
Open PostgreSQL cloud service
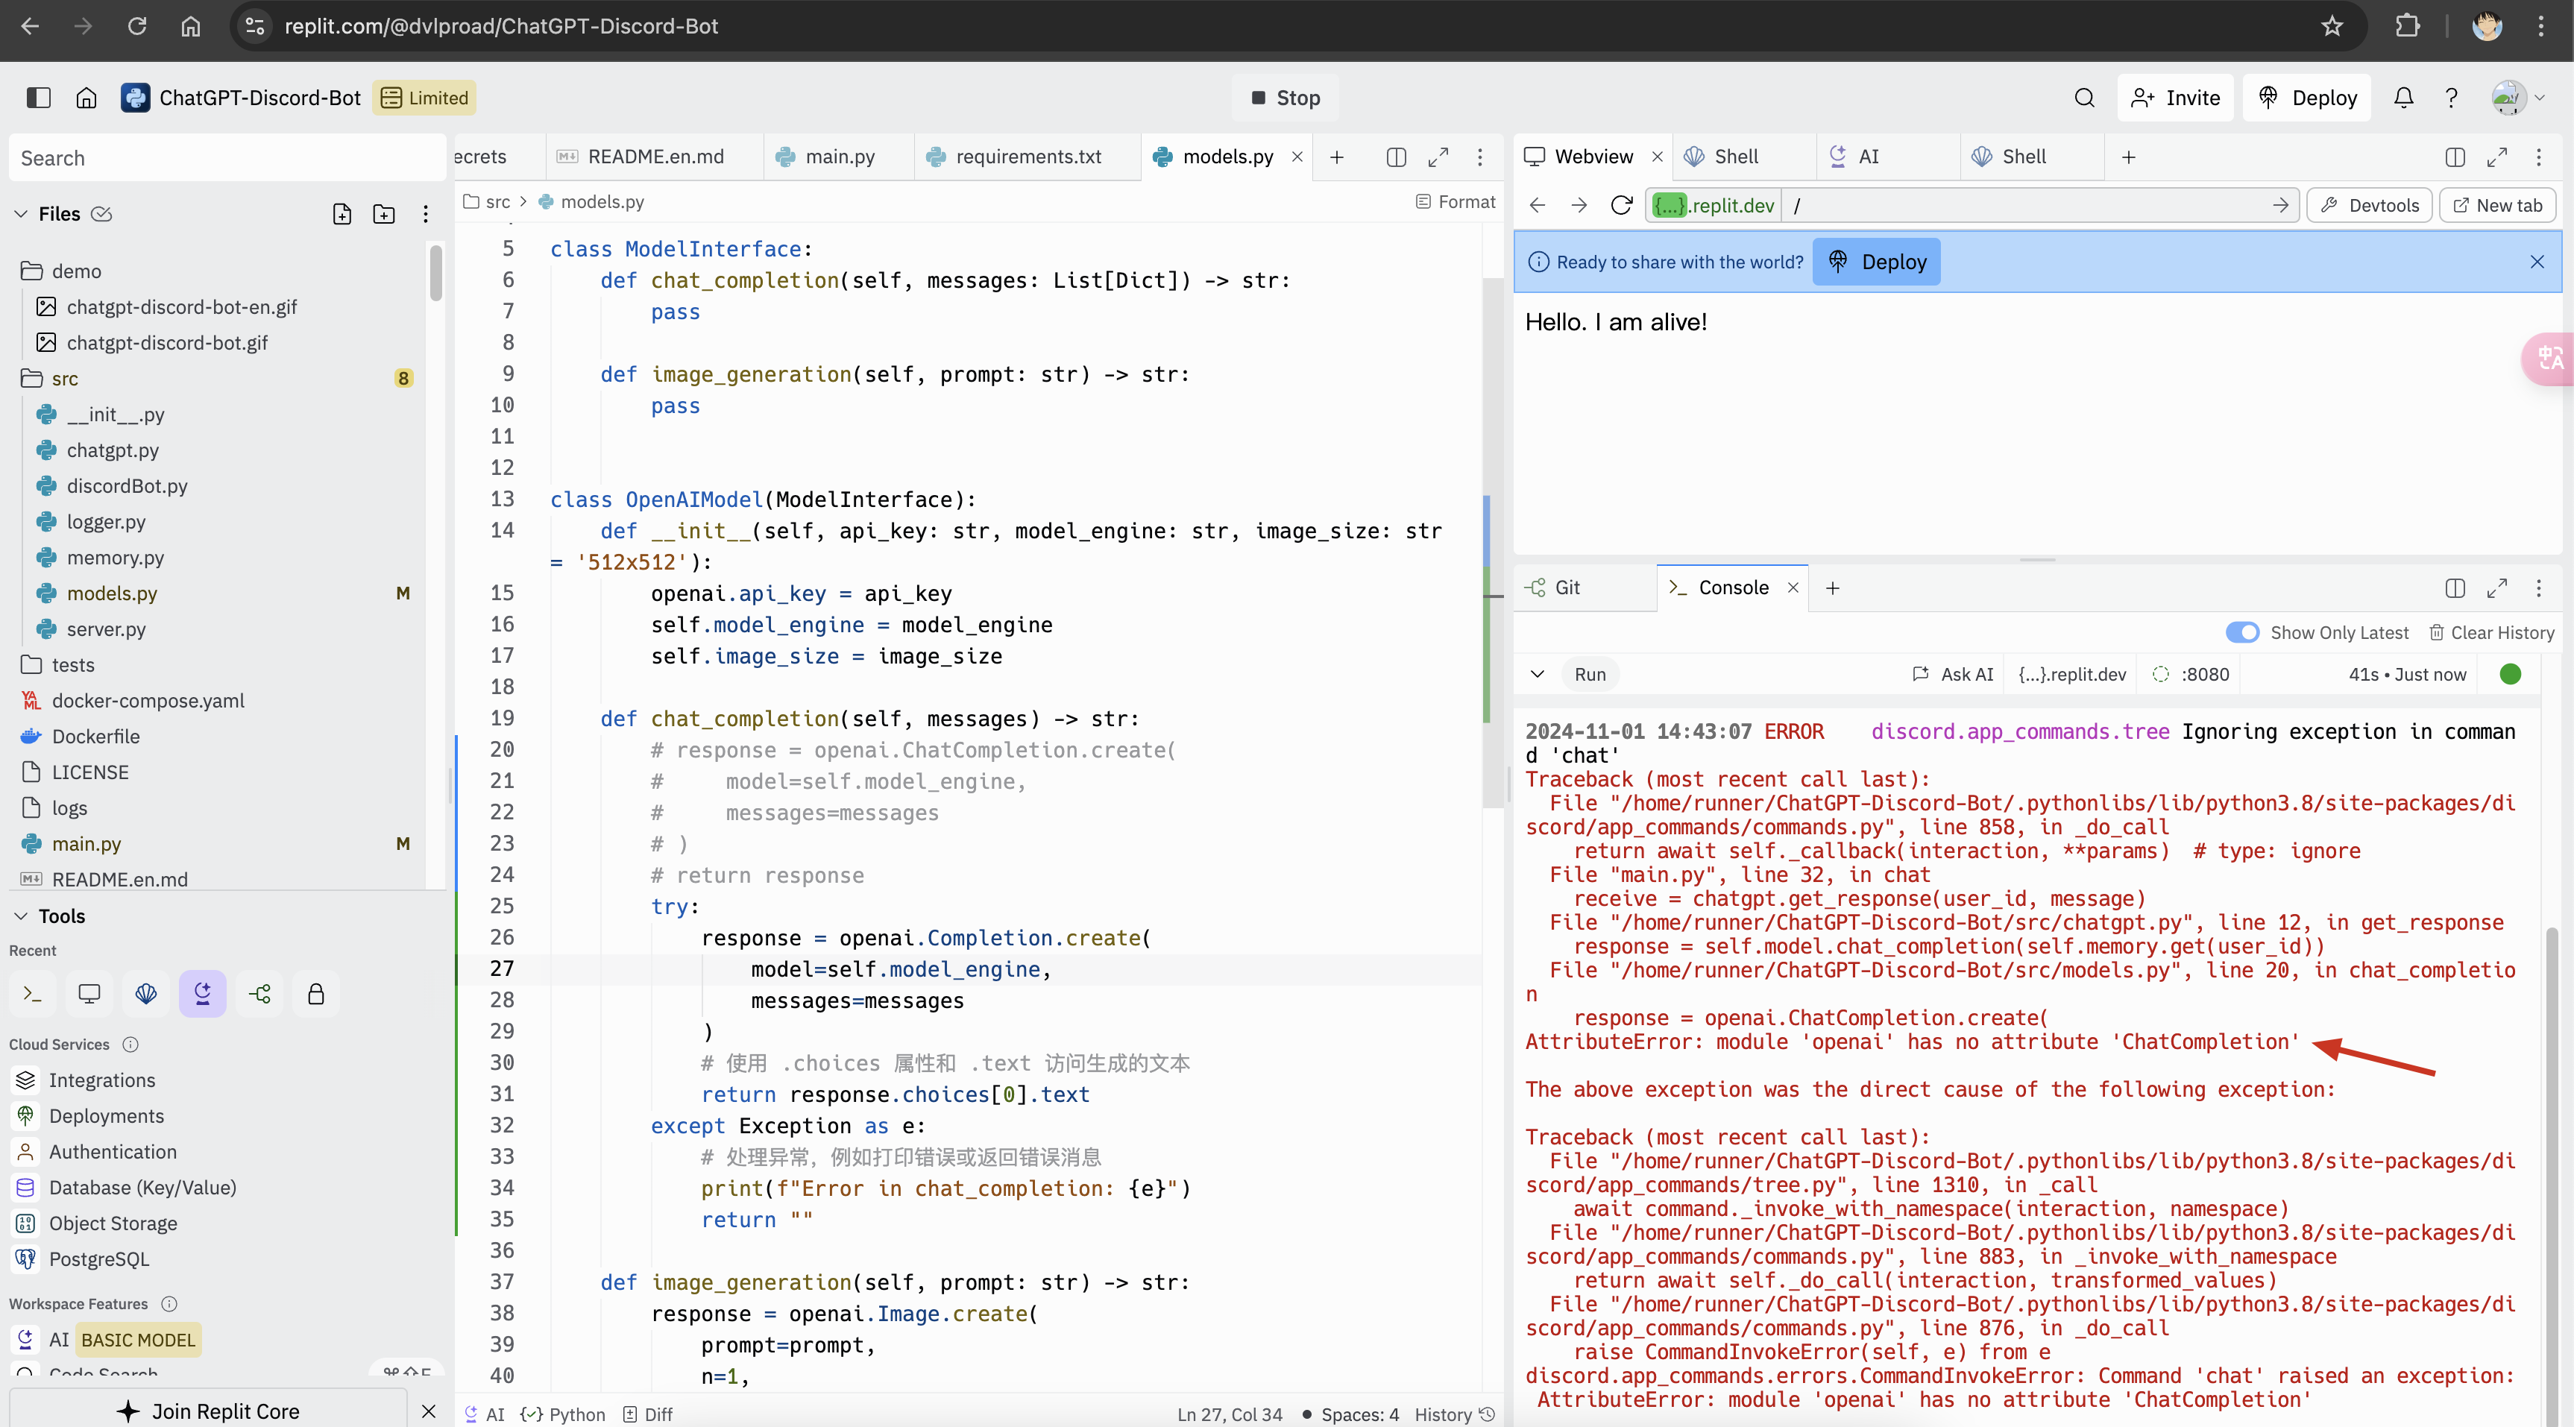(99, 1259)
